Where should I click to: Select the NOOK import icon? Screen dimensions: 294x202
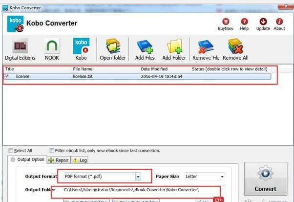point(52,46)
